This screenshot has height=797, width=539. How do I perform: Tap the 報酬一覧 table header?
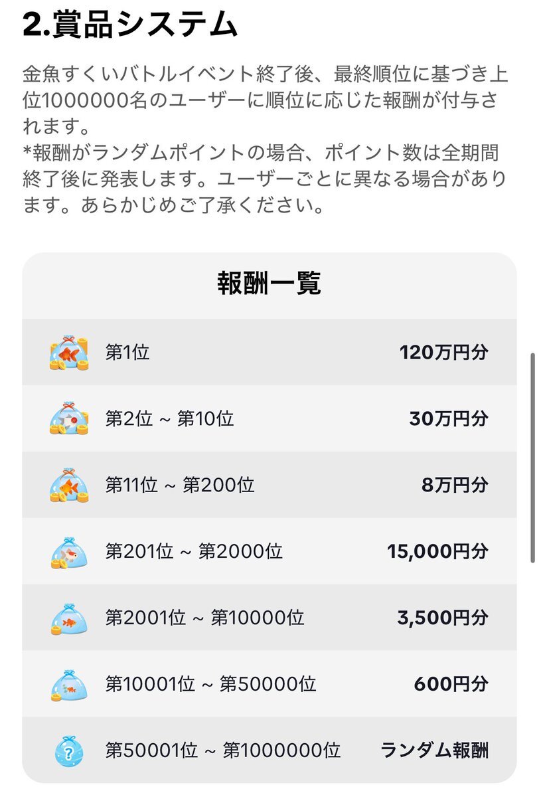point(269,284)
